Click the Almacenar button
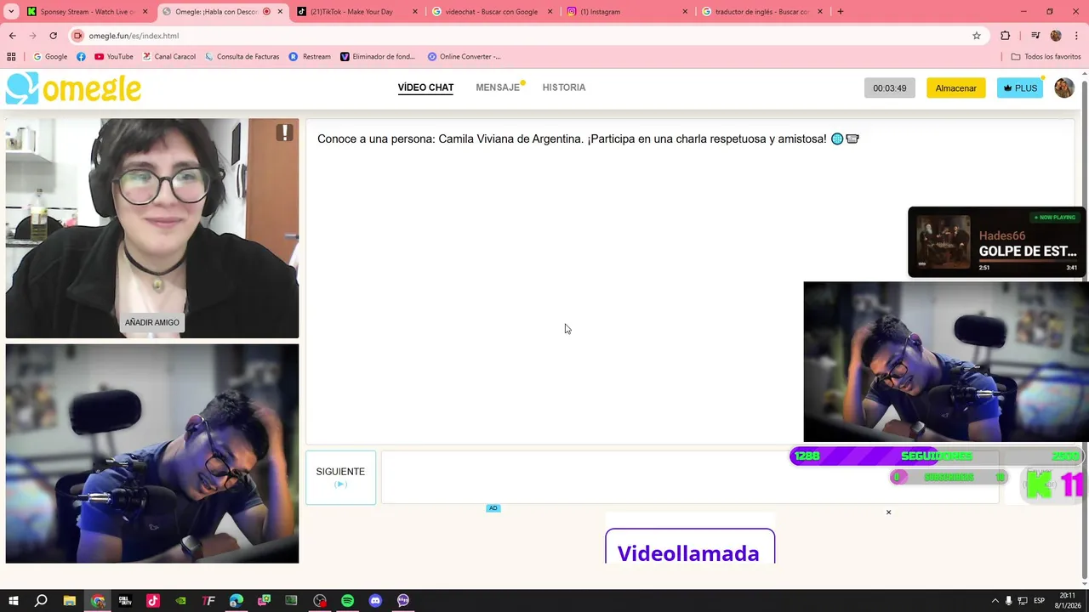Image resolution: width=1089 pixels, height=612 pixels. [x=955, y=88]
